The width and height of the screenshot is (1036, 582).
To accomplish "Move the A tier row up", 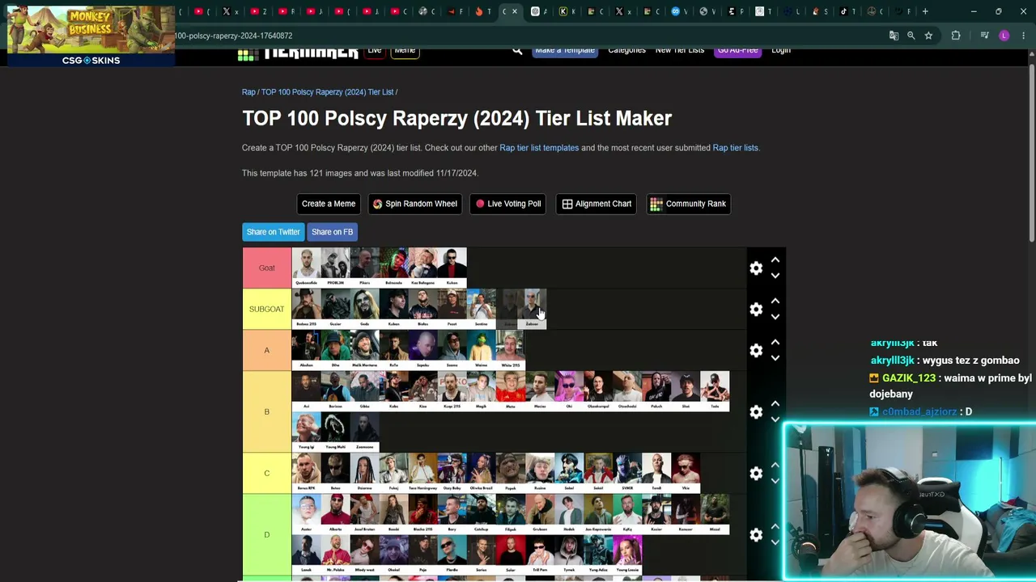I will pos(775,343).
